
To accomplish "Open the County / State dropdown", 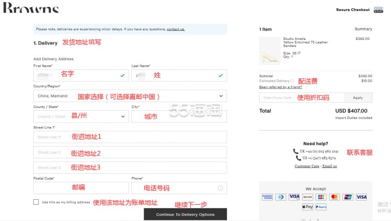I will [x=81, y=117].
